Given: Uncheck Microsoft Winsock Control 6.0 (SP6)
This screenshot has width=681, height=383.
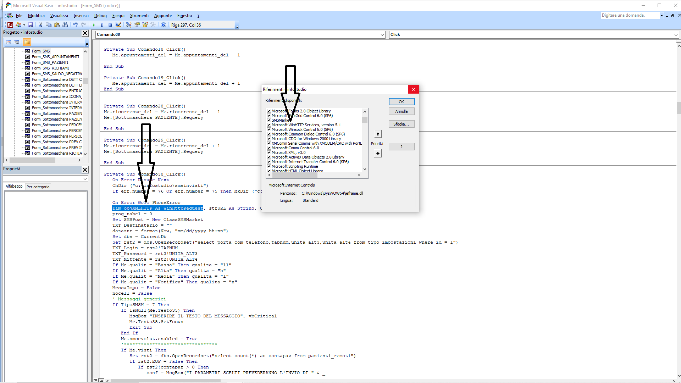Looking at the screenshot, I should coord(269,129).
